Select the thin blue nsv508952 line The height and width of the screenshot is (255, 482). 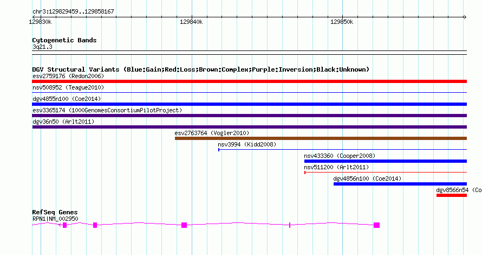click(249, 92)
